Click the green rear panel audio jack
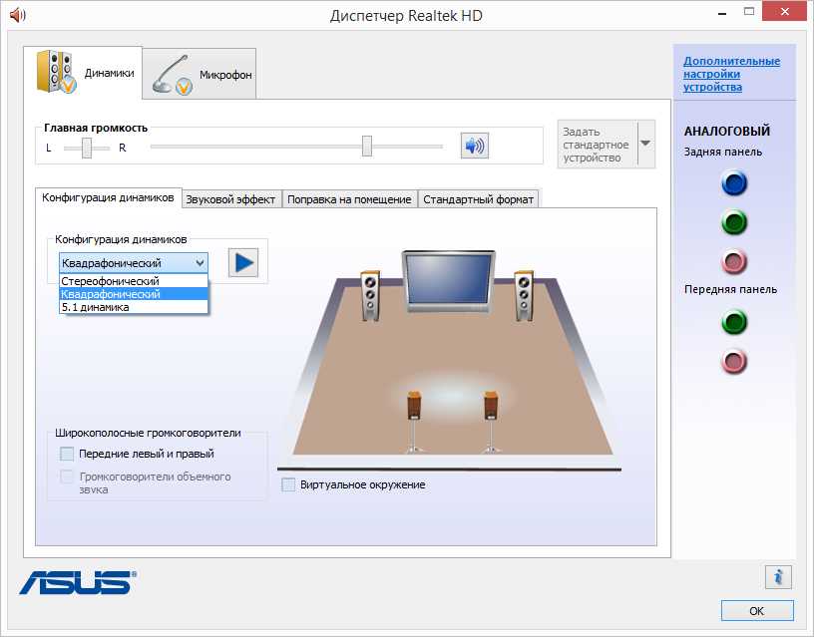This screenshot has width=814, height=637. (734, 222)
